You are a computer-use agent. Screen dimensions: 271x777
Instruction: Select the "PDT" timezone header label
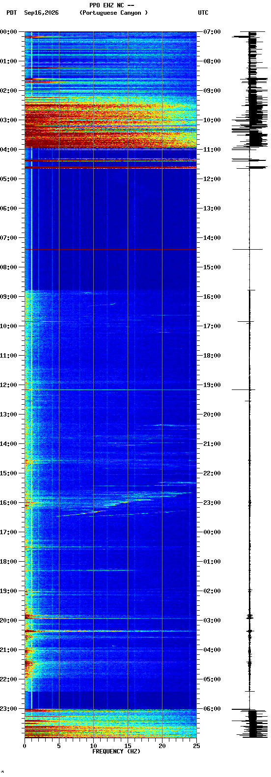(11, 13)
